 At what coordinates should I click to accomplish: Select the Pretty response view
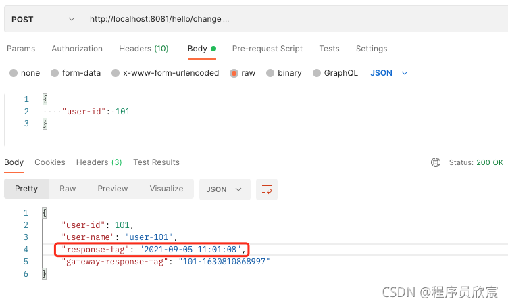pos(26,189)
